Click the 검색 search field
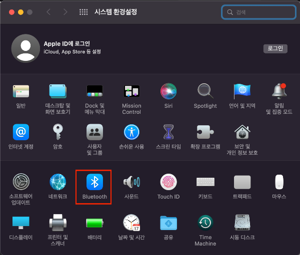 click(258, 12)
